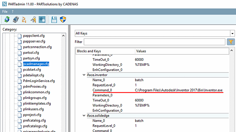Collapse the iface.inventor block
This screenshot has height=132, width=236.
coord(84,75)
